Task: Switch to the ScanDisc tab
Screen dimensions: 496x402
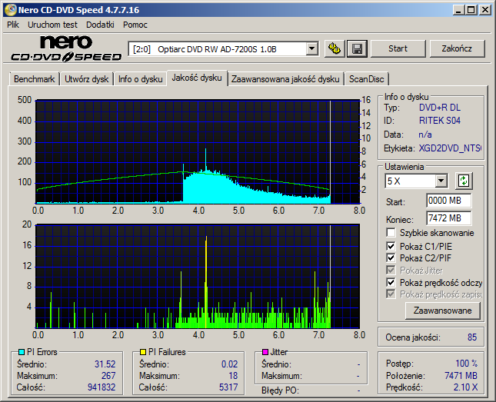Action: pyautogui.click(x=366, y=79)
